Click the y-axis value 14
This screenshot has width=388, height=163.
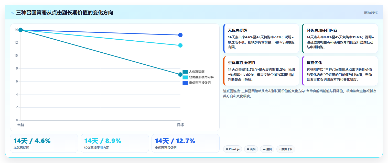[16, 30]
